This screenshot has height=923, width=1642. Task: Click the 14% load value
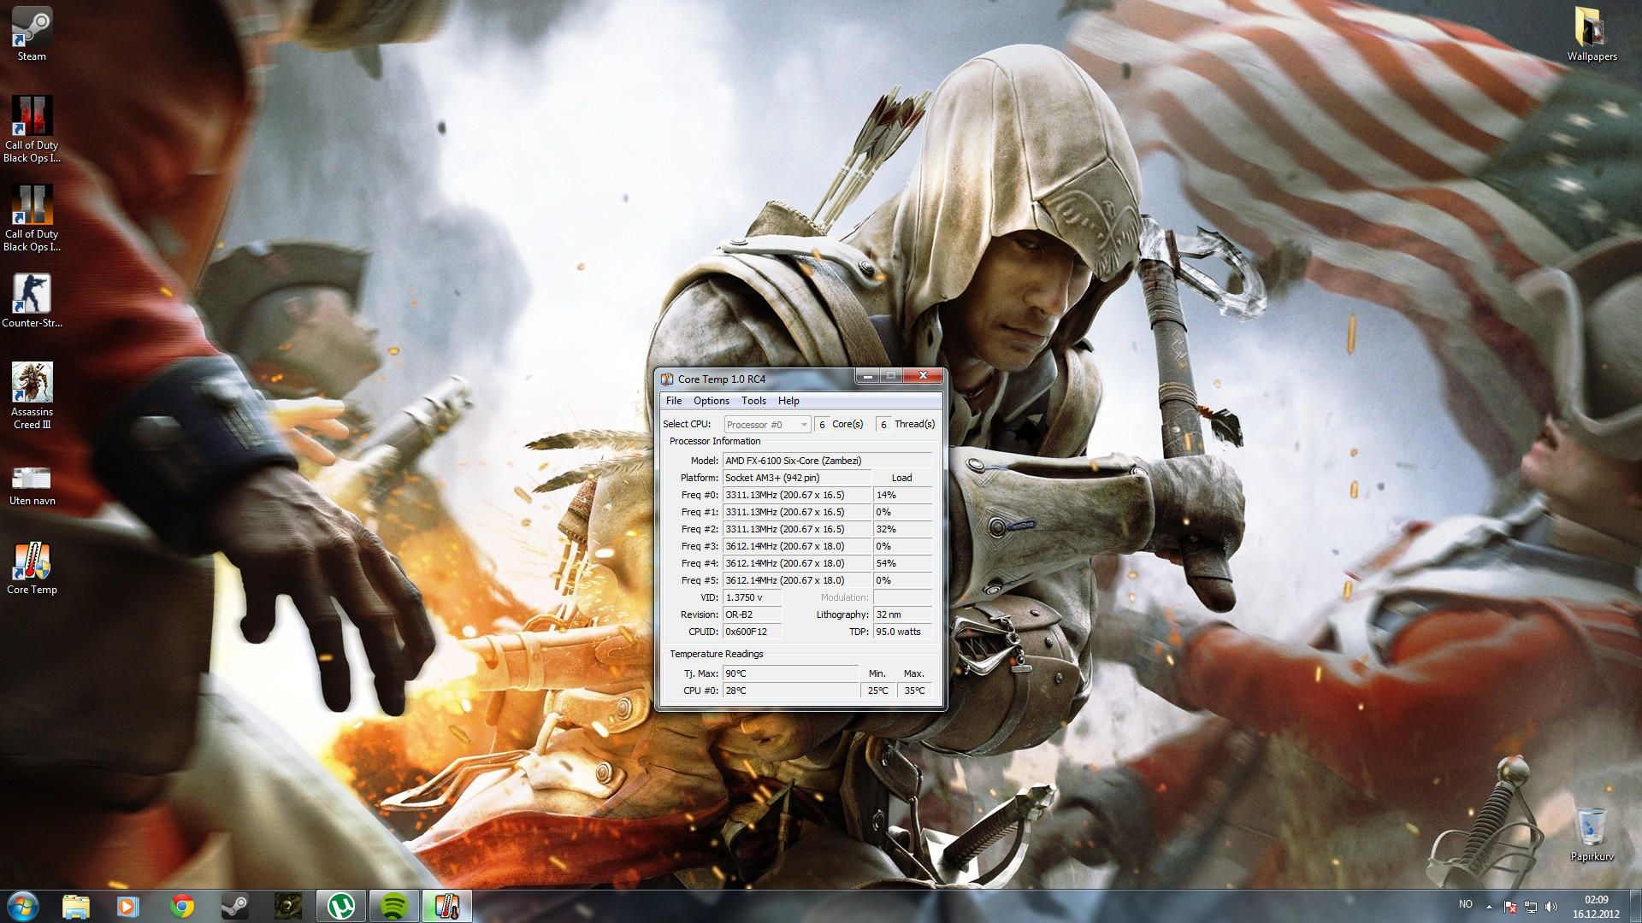[902, 495]
